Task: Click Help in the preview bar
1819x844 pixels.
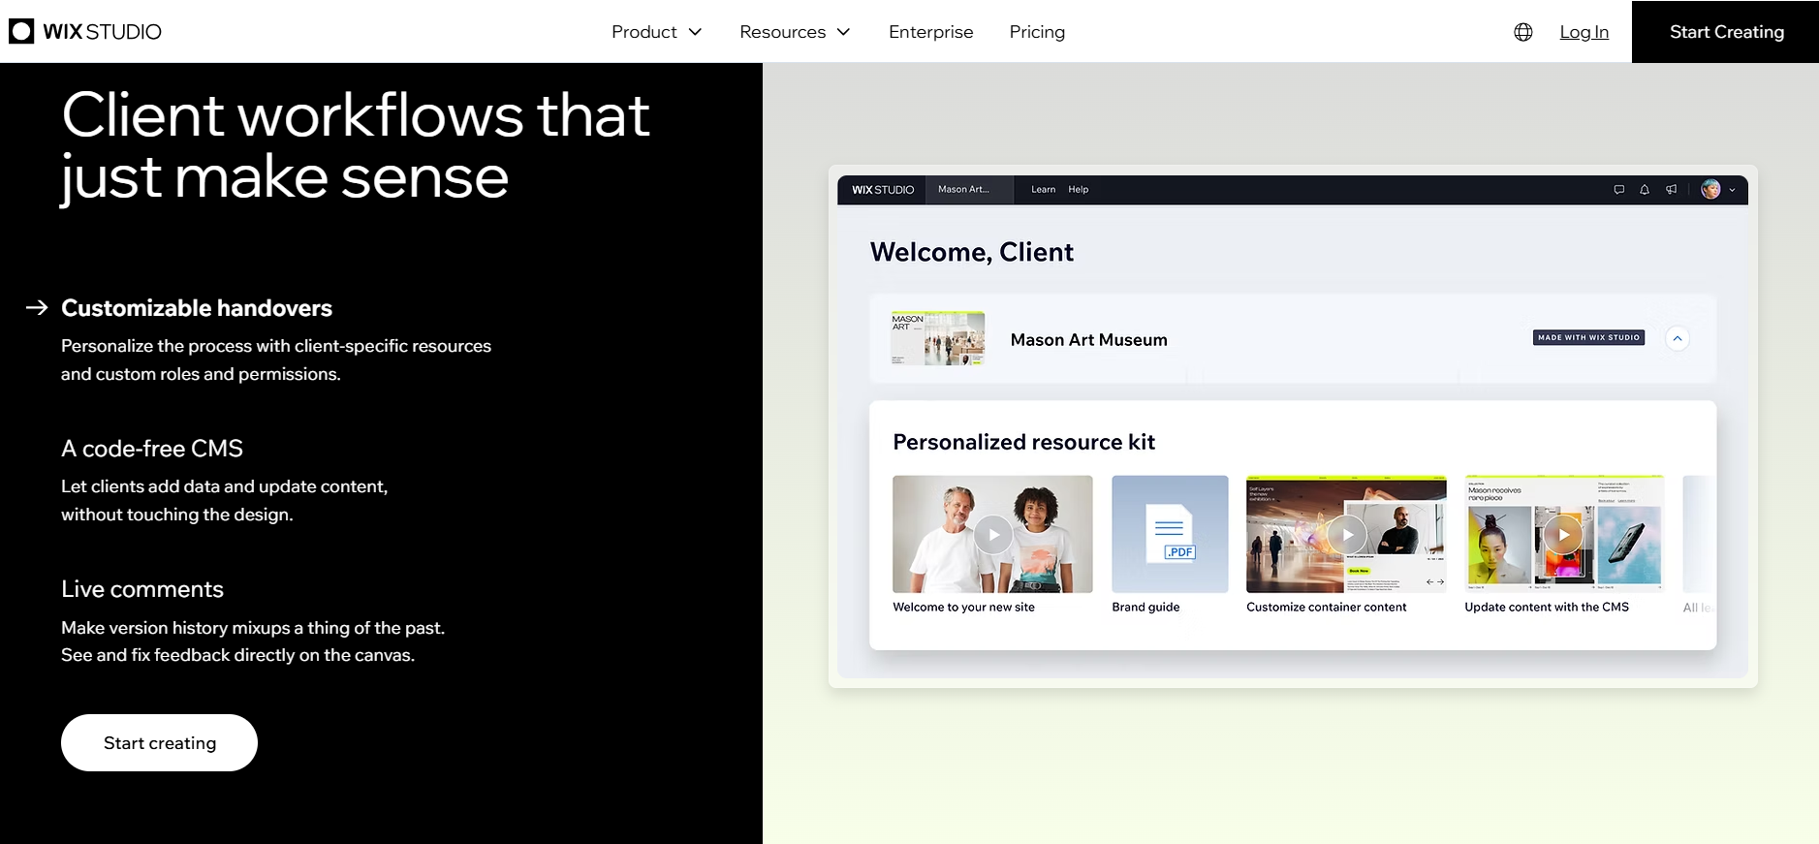Action: (x=1078, y=190)
